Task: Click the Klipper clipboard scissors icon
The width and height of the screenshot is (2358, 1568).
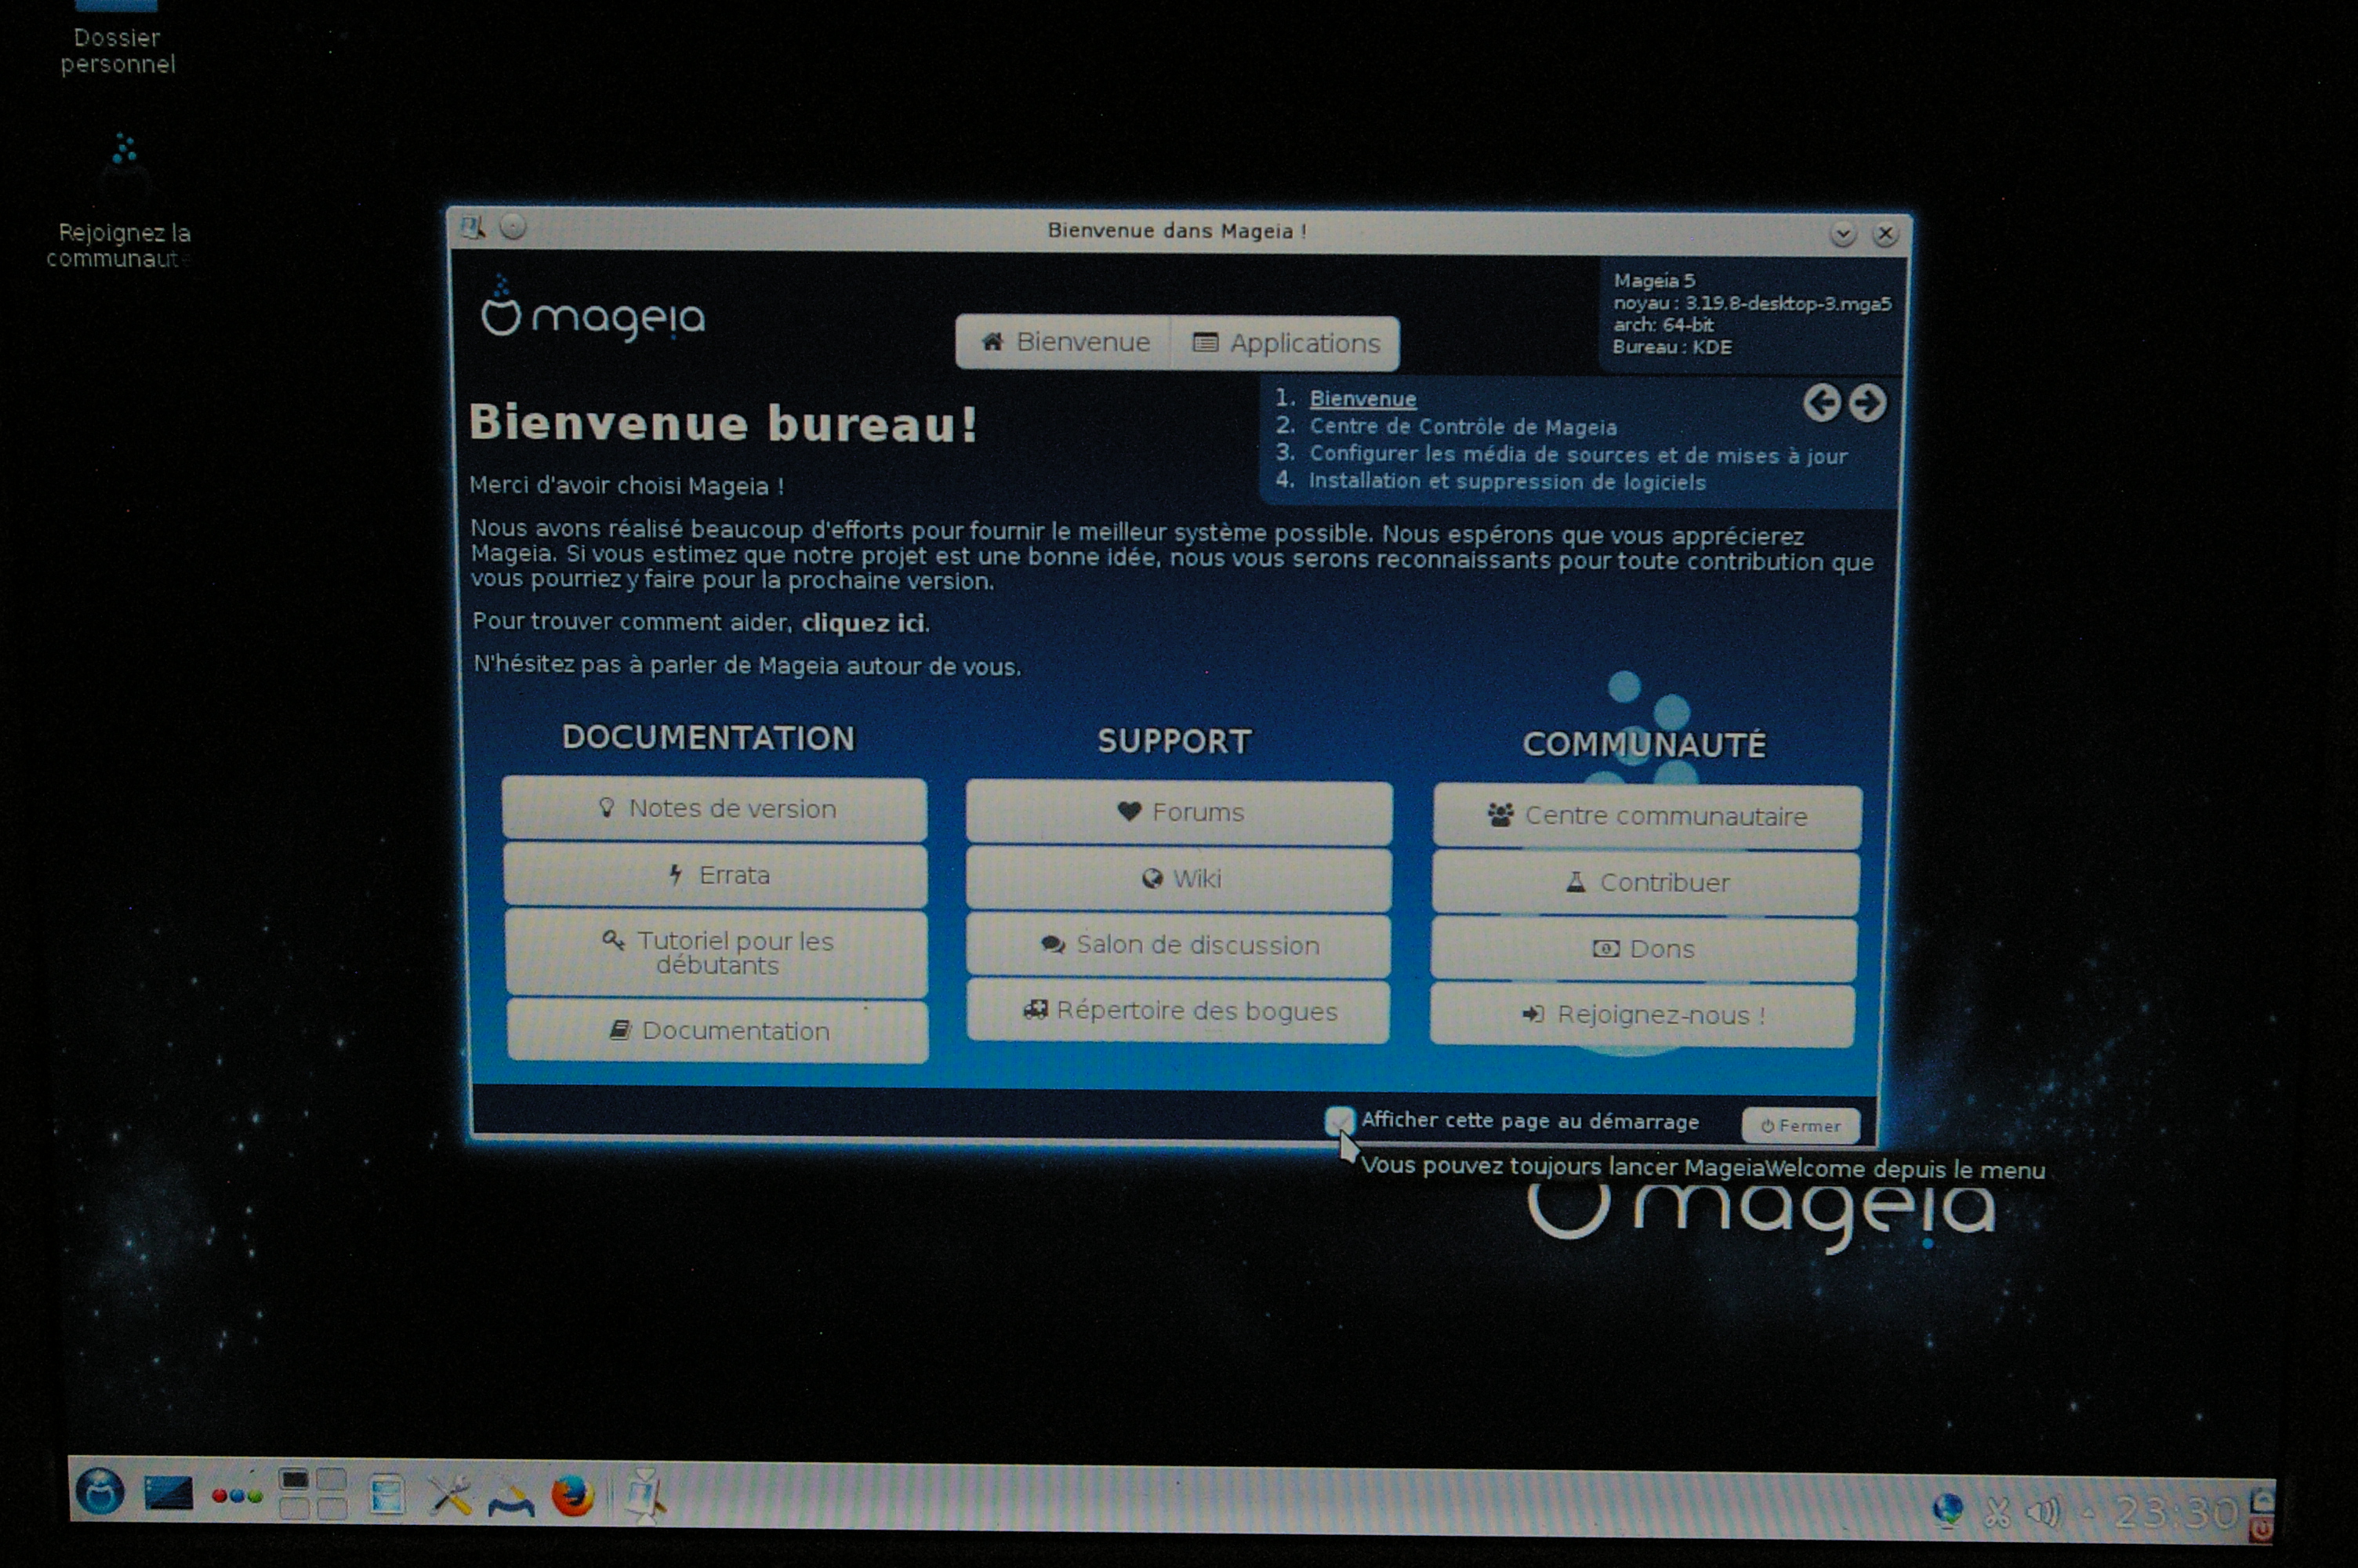Action: pyautogui.click(x=1997, y=1512)
